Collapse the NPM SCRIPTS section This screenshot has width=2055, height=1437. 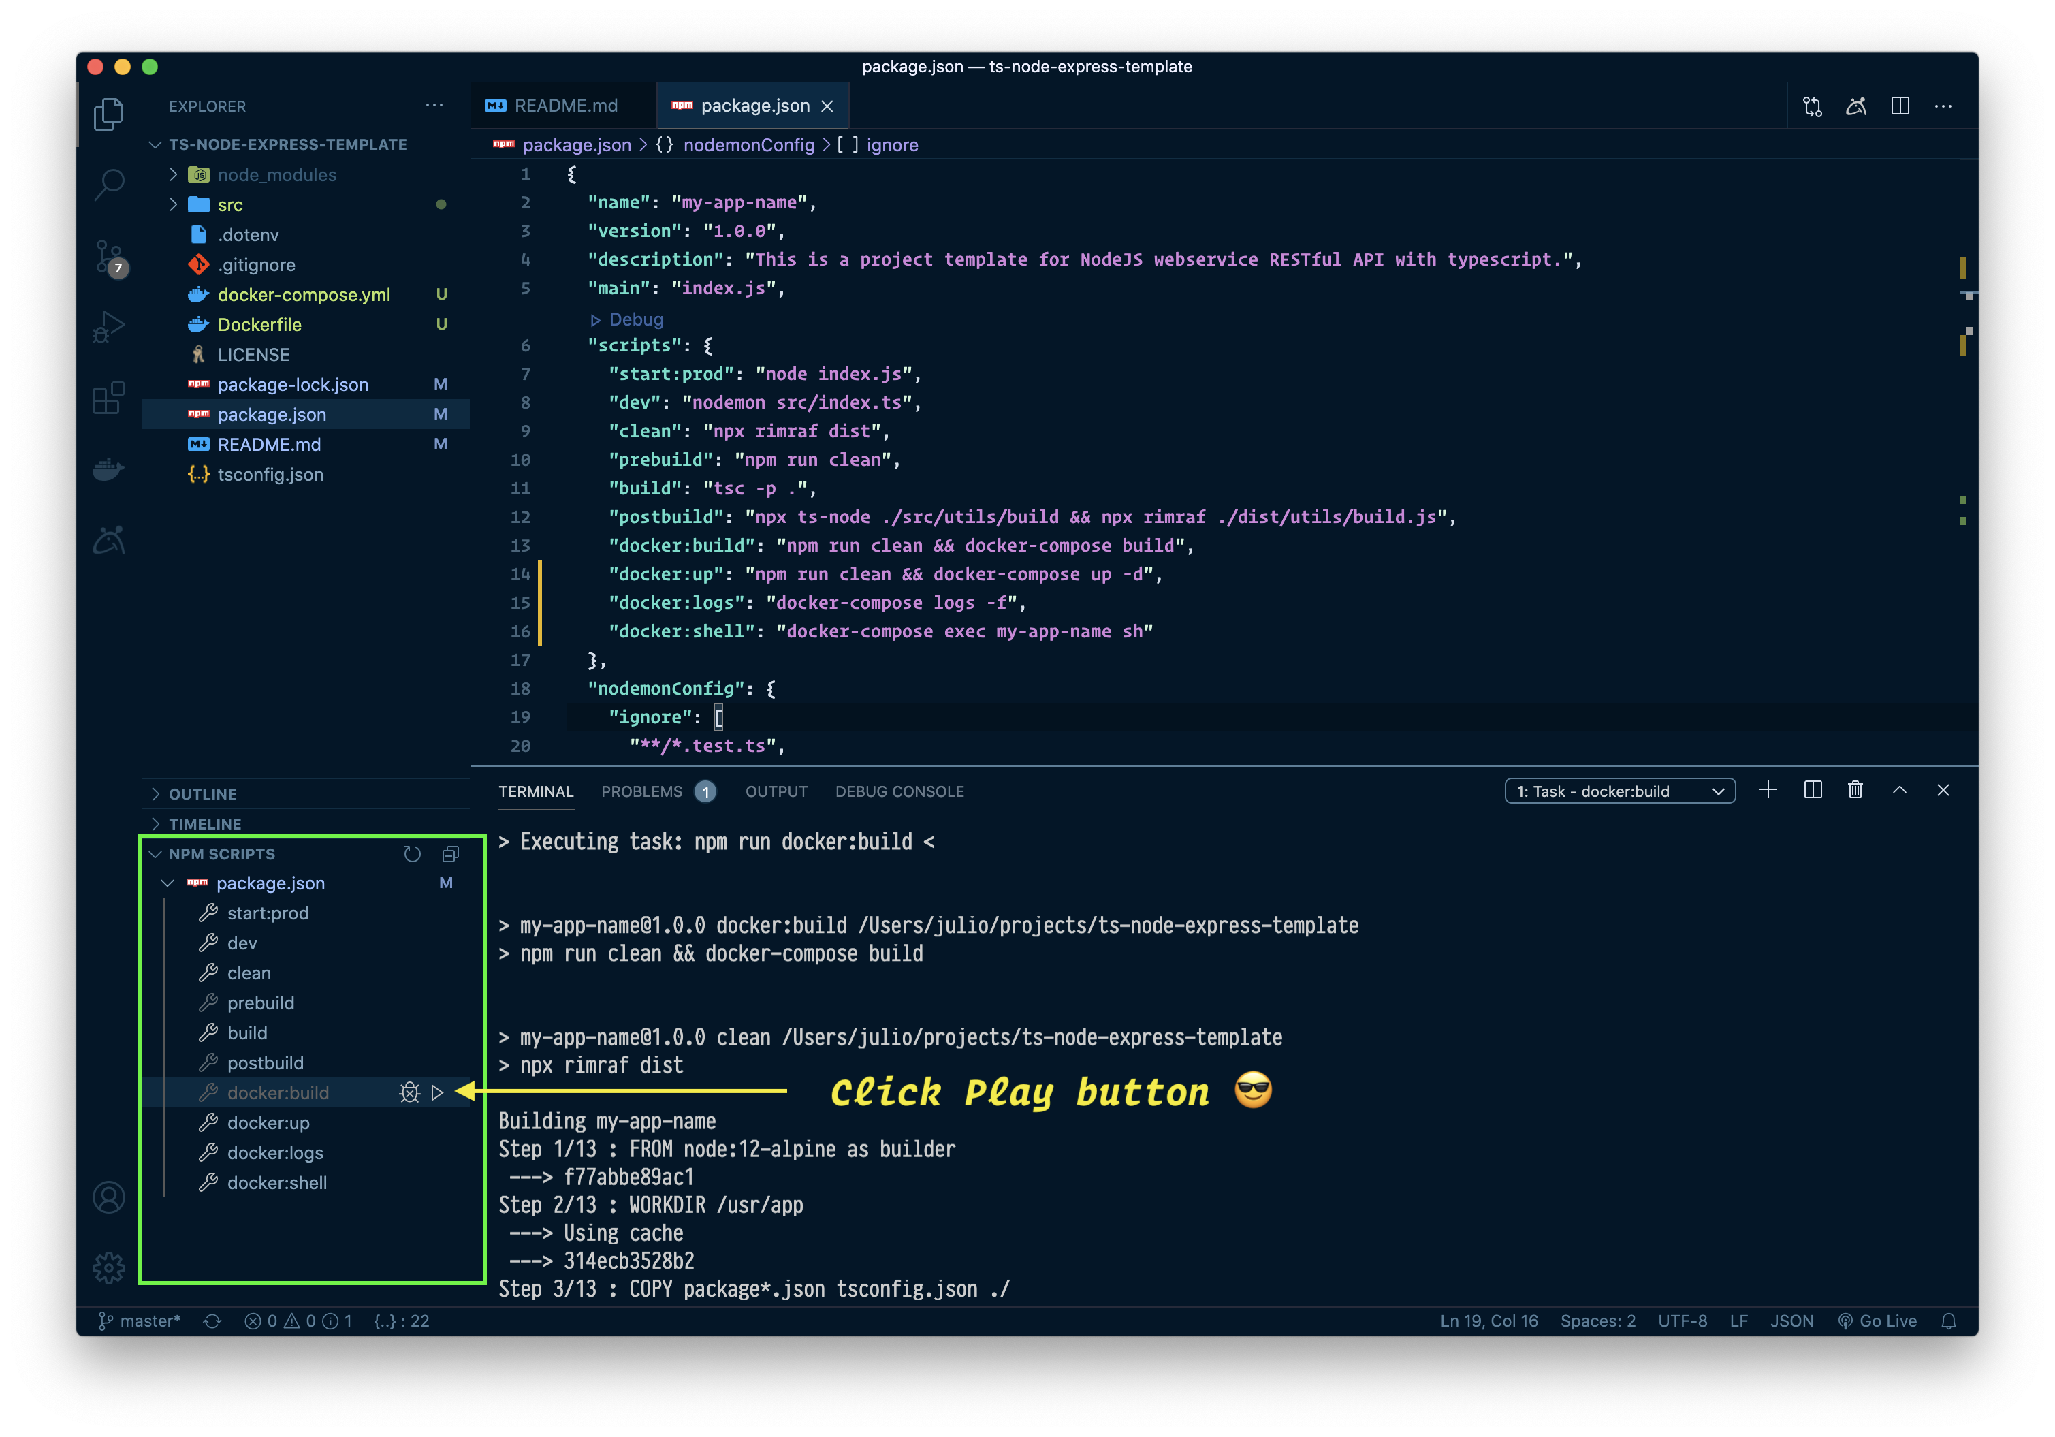(x=221, y=854)
